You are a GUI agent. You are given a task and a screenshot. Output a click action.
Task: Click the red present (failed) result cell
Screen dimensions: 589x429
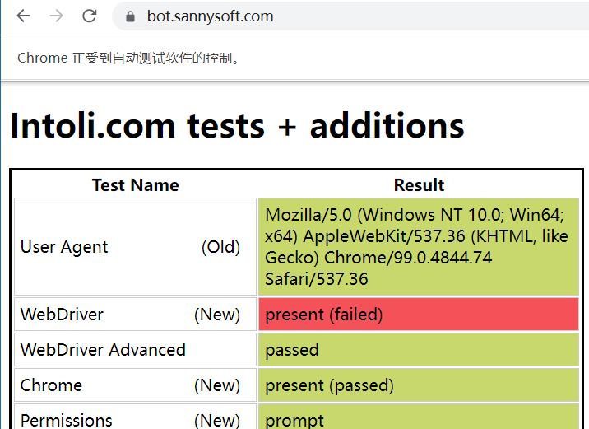click(x=419, y=315)
